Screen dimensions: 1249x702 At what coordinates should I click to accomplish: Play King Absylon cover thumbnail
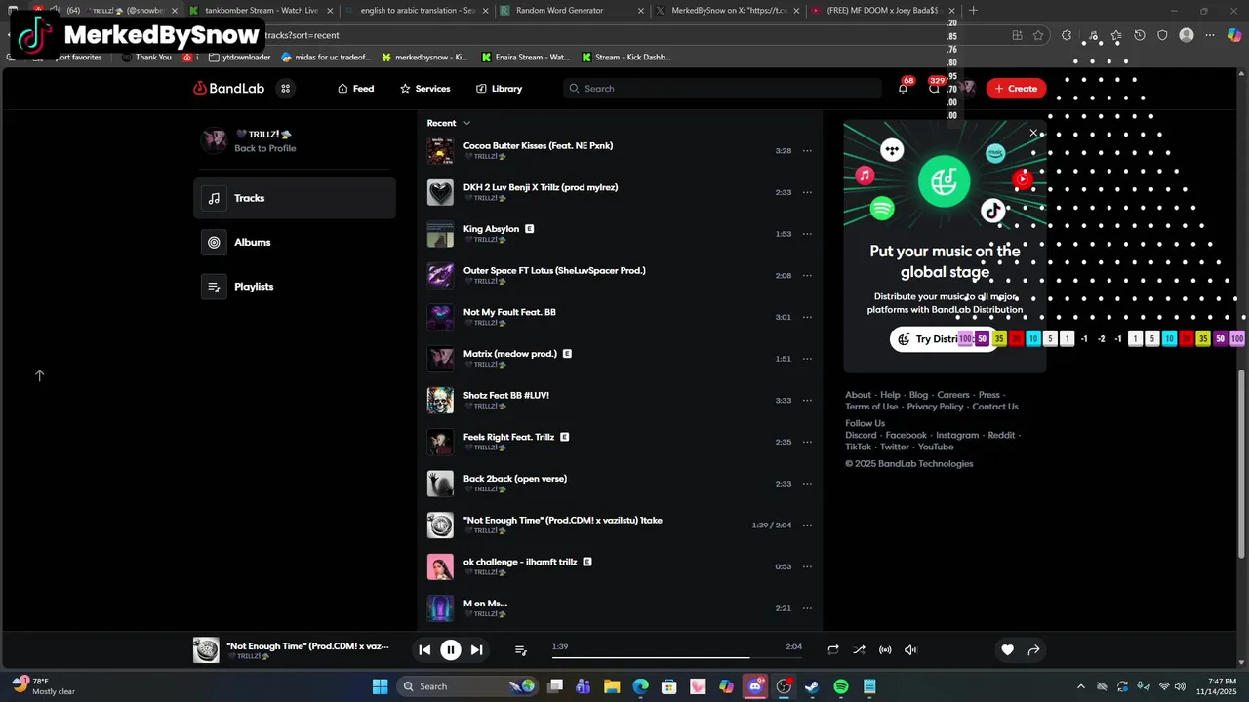[440, 234]
